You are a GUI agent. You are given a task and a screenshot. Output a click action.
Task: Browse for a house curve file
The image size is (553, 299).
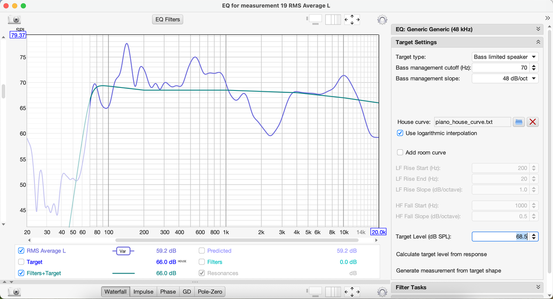519,122
